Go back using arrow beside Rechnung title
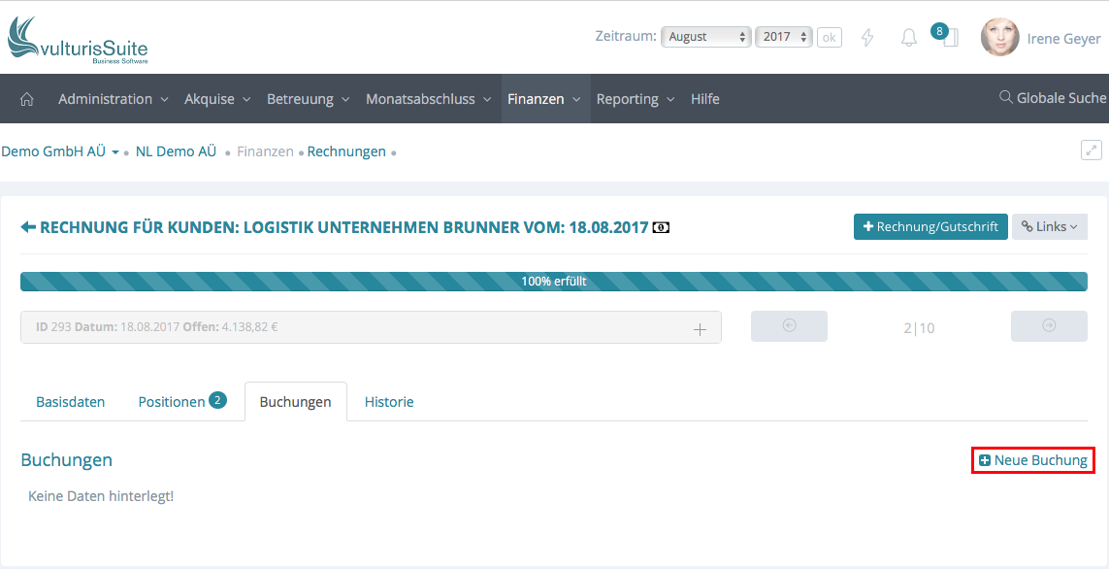 pos(28,227)
